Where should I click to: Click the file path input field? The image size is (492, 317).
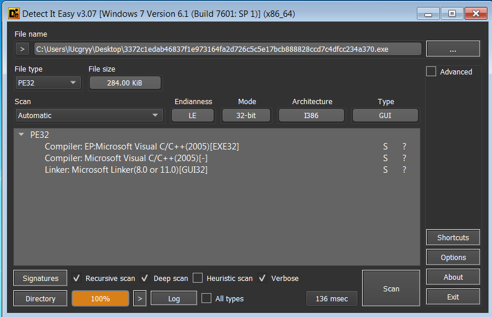pyautogui.click(x=228, y=49)
